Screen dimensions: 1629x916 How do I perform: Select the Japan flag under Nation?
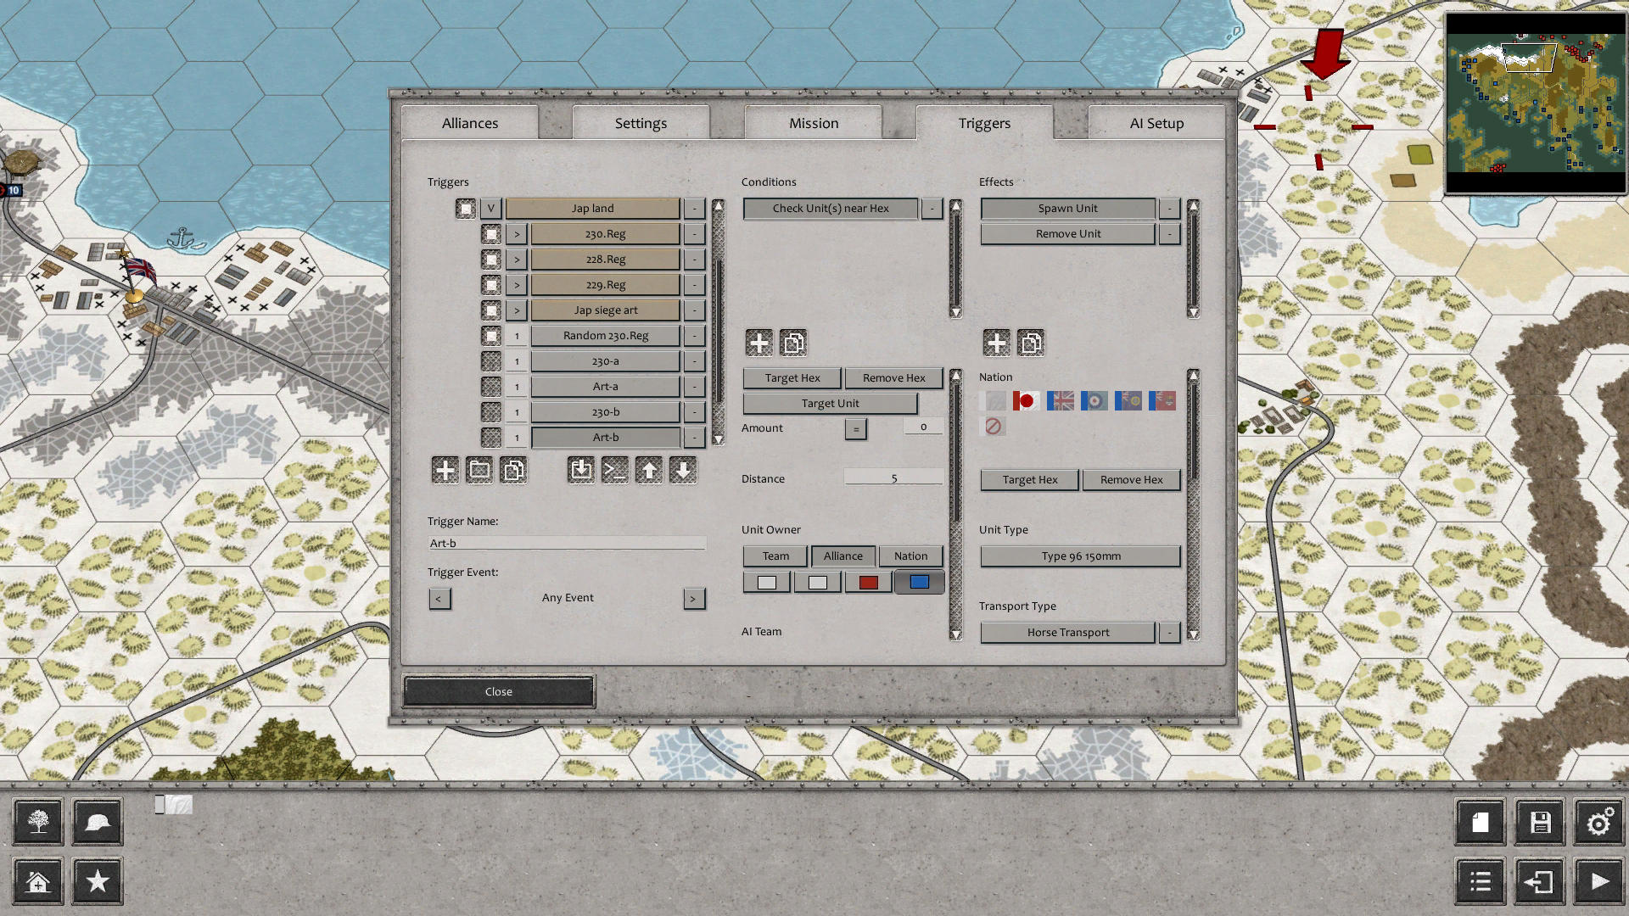tap(1025, 400)
